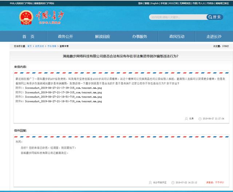Select 办事服务 in the navigation bar
The height and width of the screenshot is (192, 233).
pyautogui.click(x=139, y=36)
